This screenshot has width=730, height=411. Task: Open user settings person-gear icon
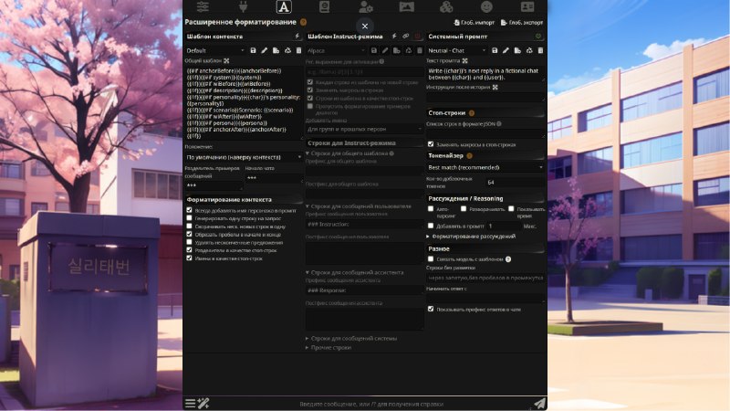(x=366, y=6)
